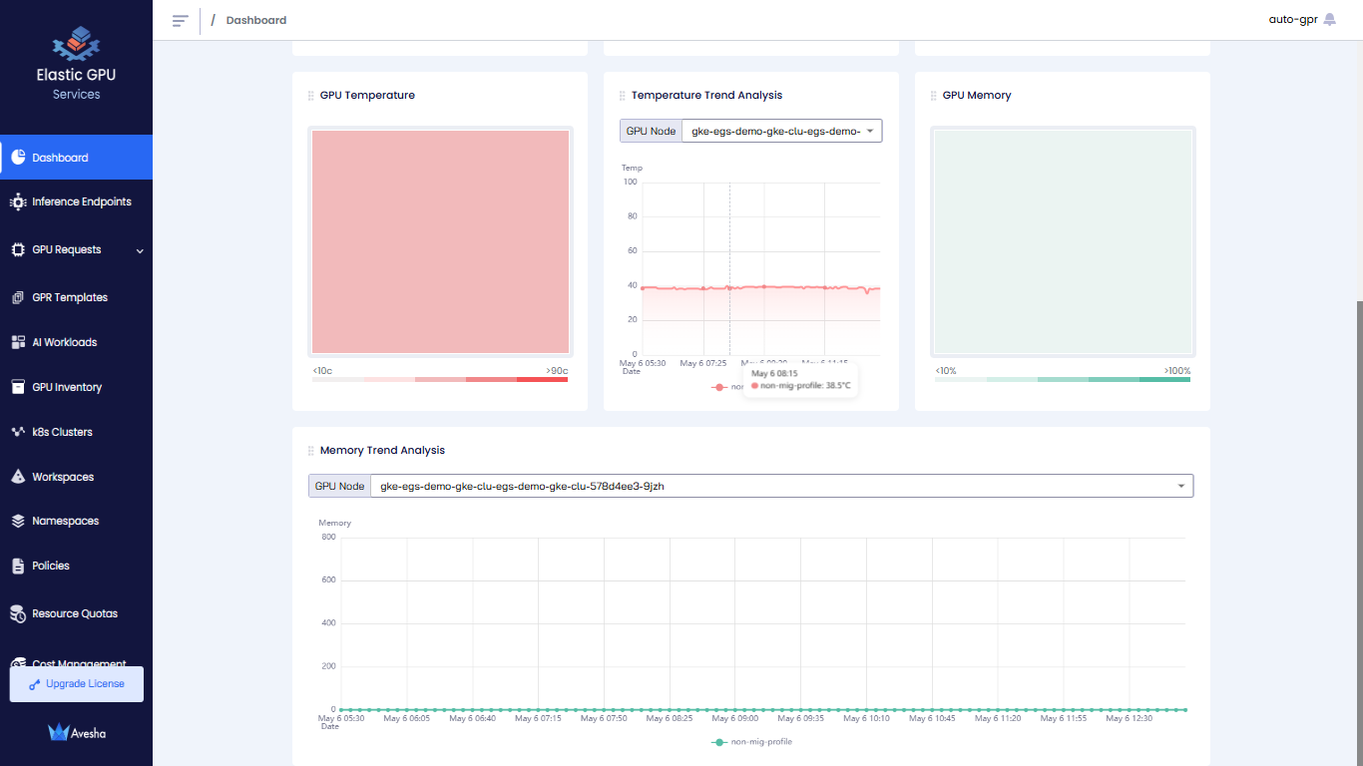
Task: Toggle non-mig-profile legend in Memory Trend chart
Action: (x=752, y=742)
